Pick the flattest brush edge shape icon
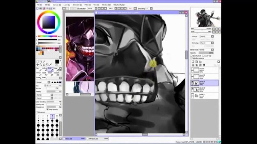Image resolution: width=257 pixels, height=144 pixels. pos(60,82)
